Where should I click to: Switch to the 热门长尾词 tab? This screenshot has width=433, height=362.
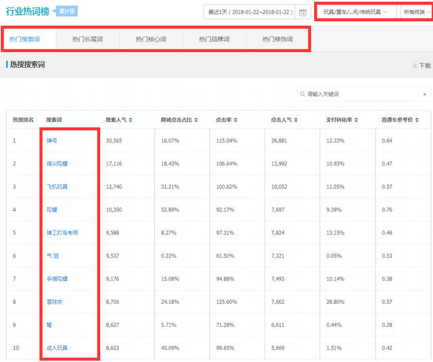tap(87, 39)
